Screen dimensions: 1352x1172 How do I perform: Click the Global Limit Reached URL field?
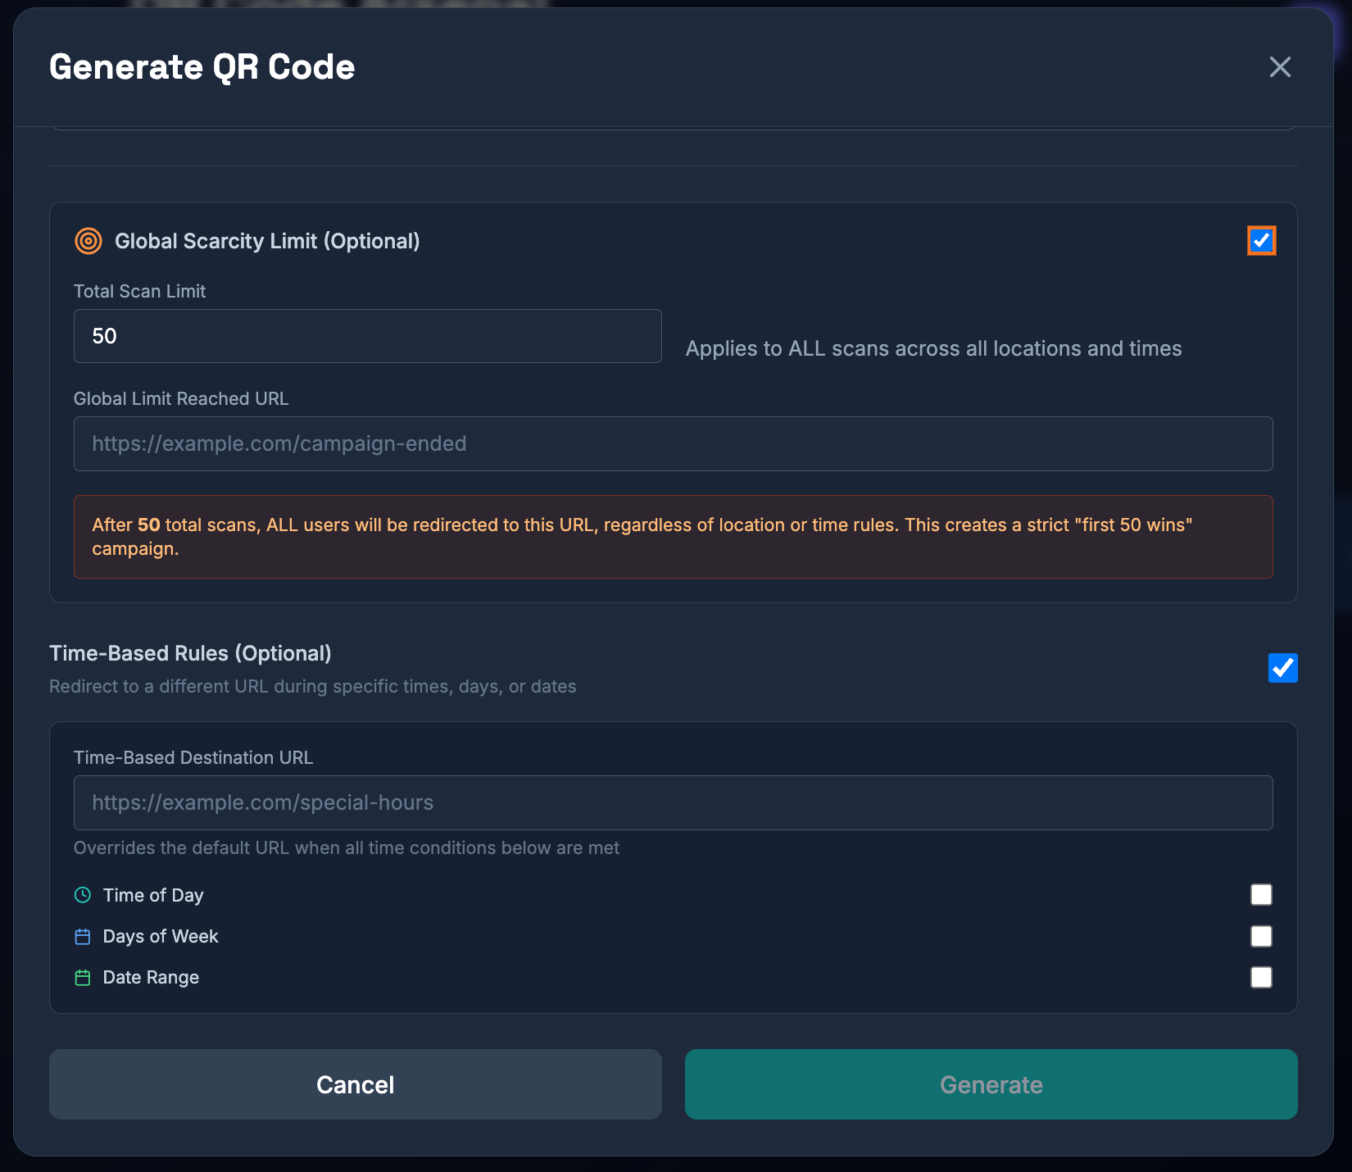click(673, 443)
